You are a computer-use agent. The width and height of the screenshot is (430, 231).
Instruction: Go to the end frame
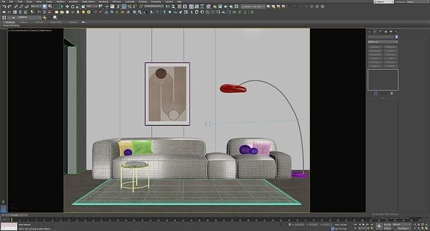pyautogui.click(x=372, y=225)
